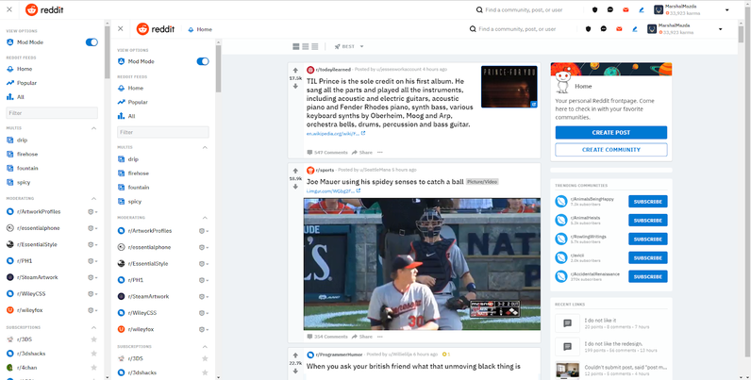Open the en.wikipedia.org link on the Prince post

coord(335,134)
